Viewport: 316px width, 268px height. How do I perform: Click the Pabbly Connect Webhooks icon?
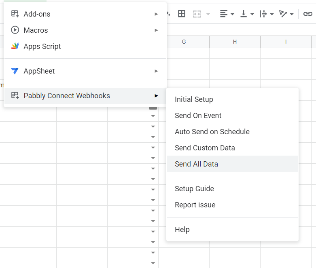pyautogui.click(x=15, y=95)
